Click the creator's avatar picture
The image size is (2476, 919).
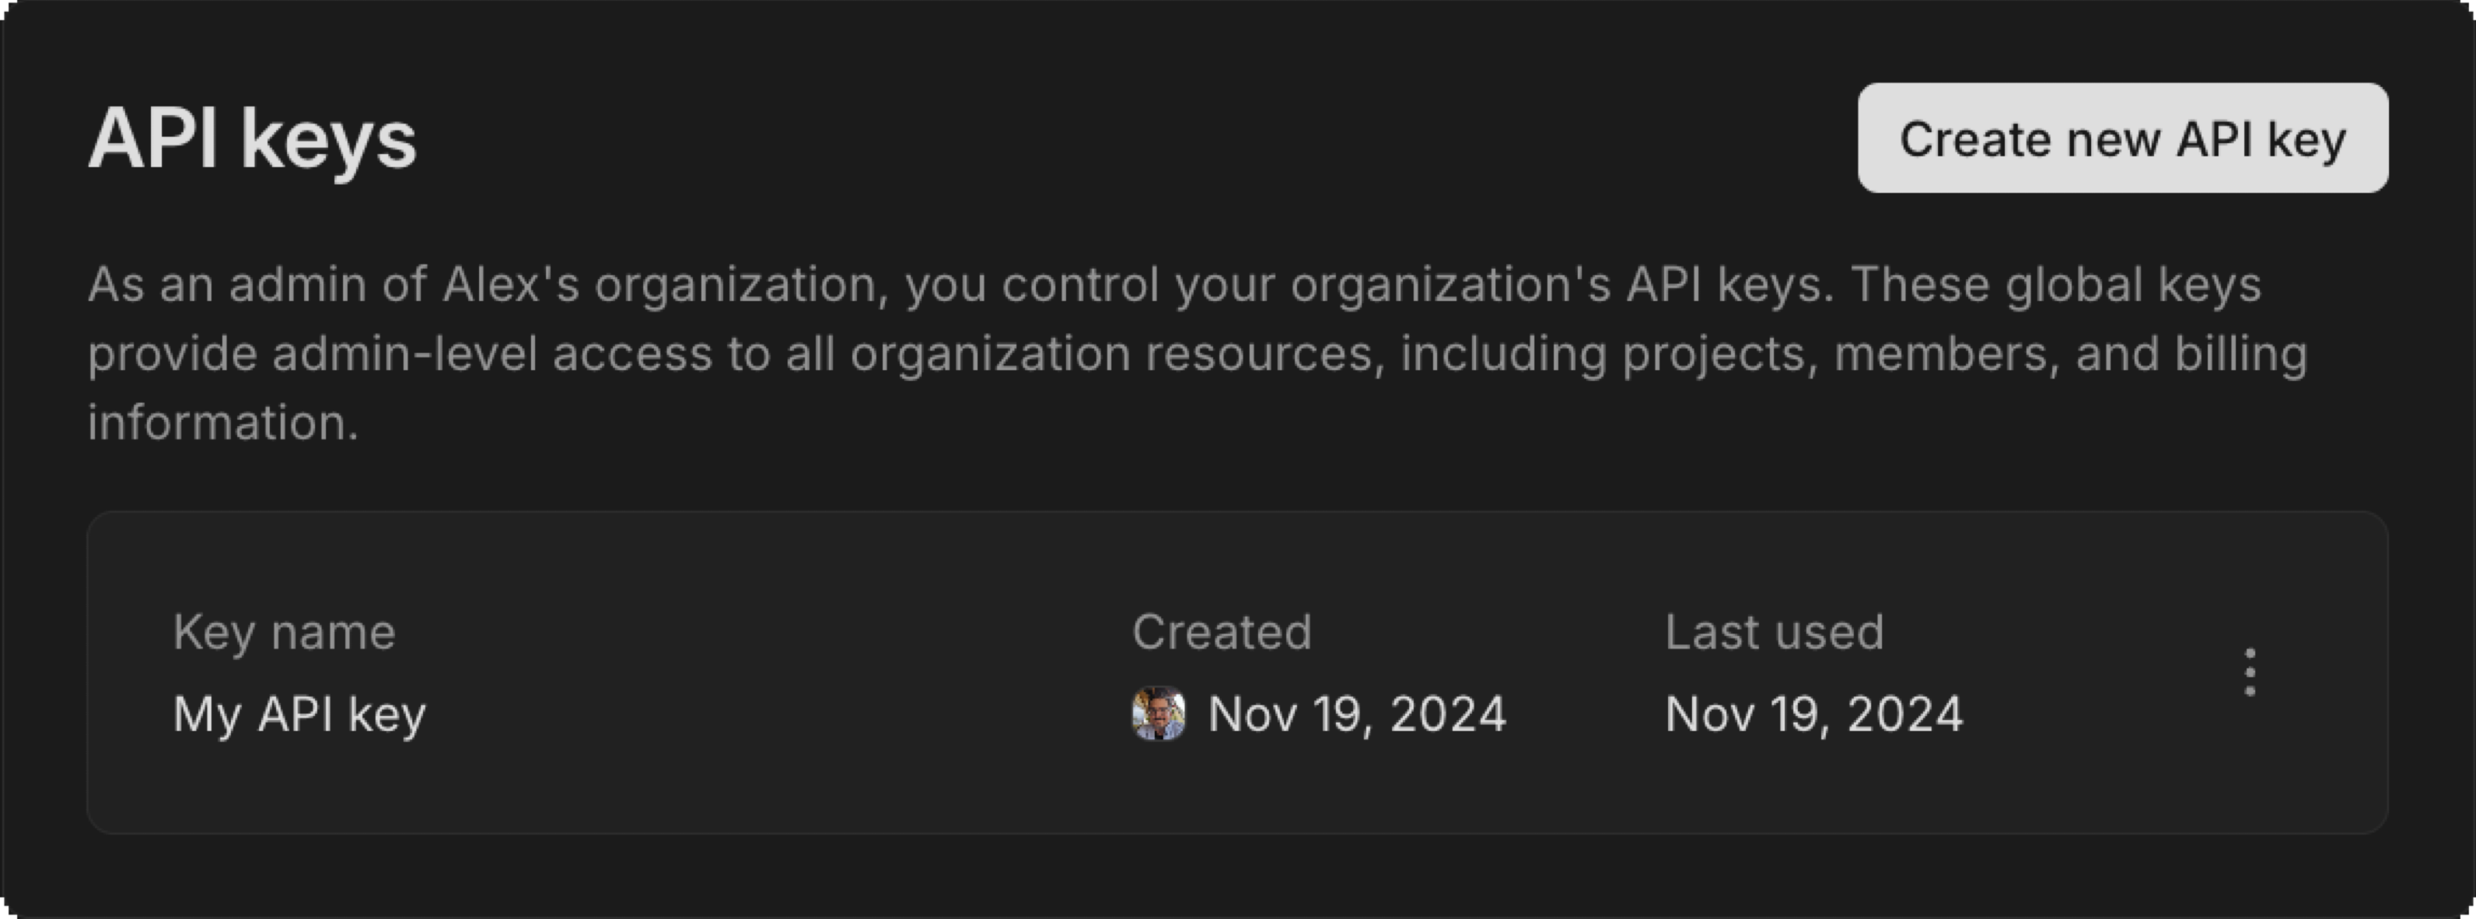1158,713
